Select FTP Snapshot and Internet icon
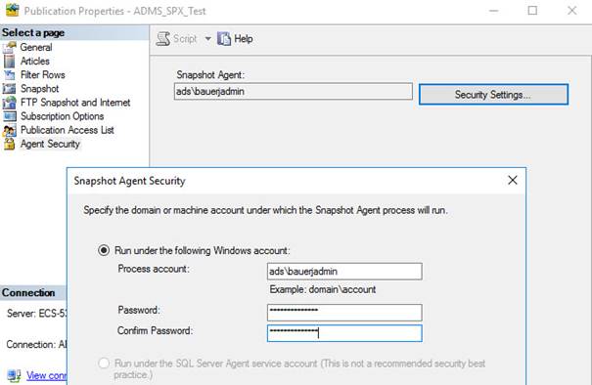592x385 pixels. pyautogui.click(x=9, y=103)
